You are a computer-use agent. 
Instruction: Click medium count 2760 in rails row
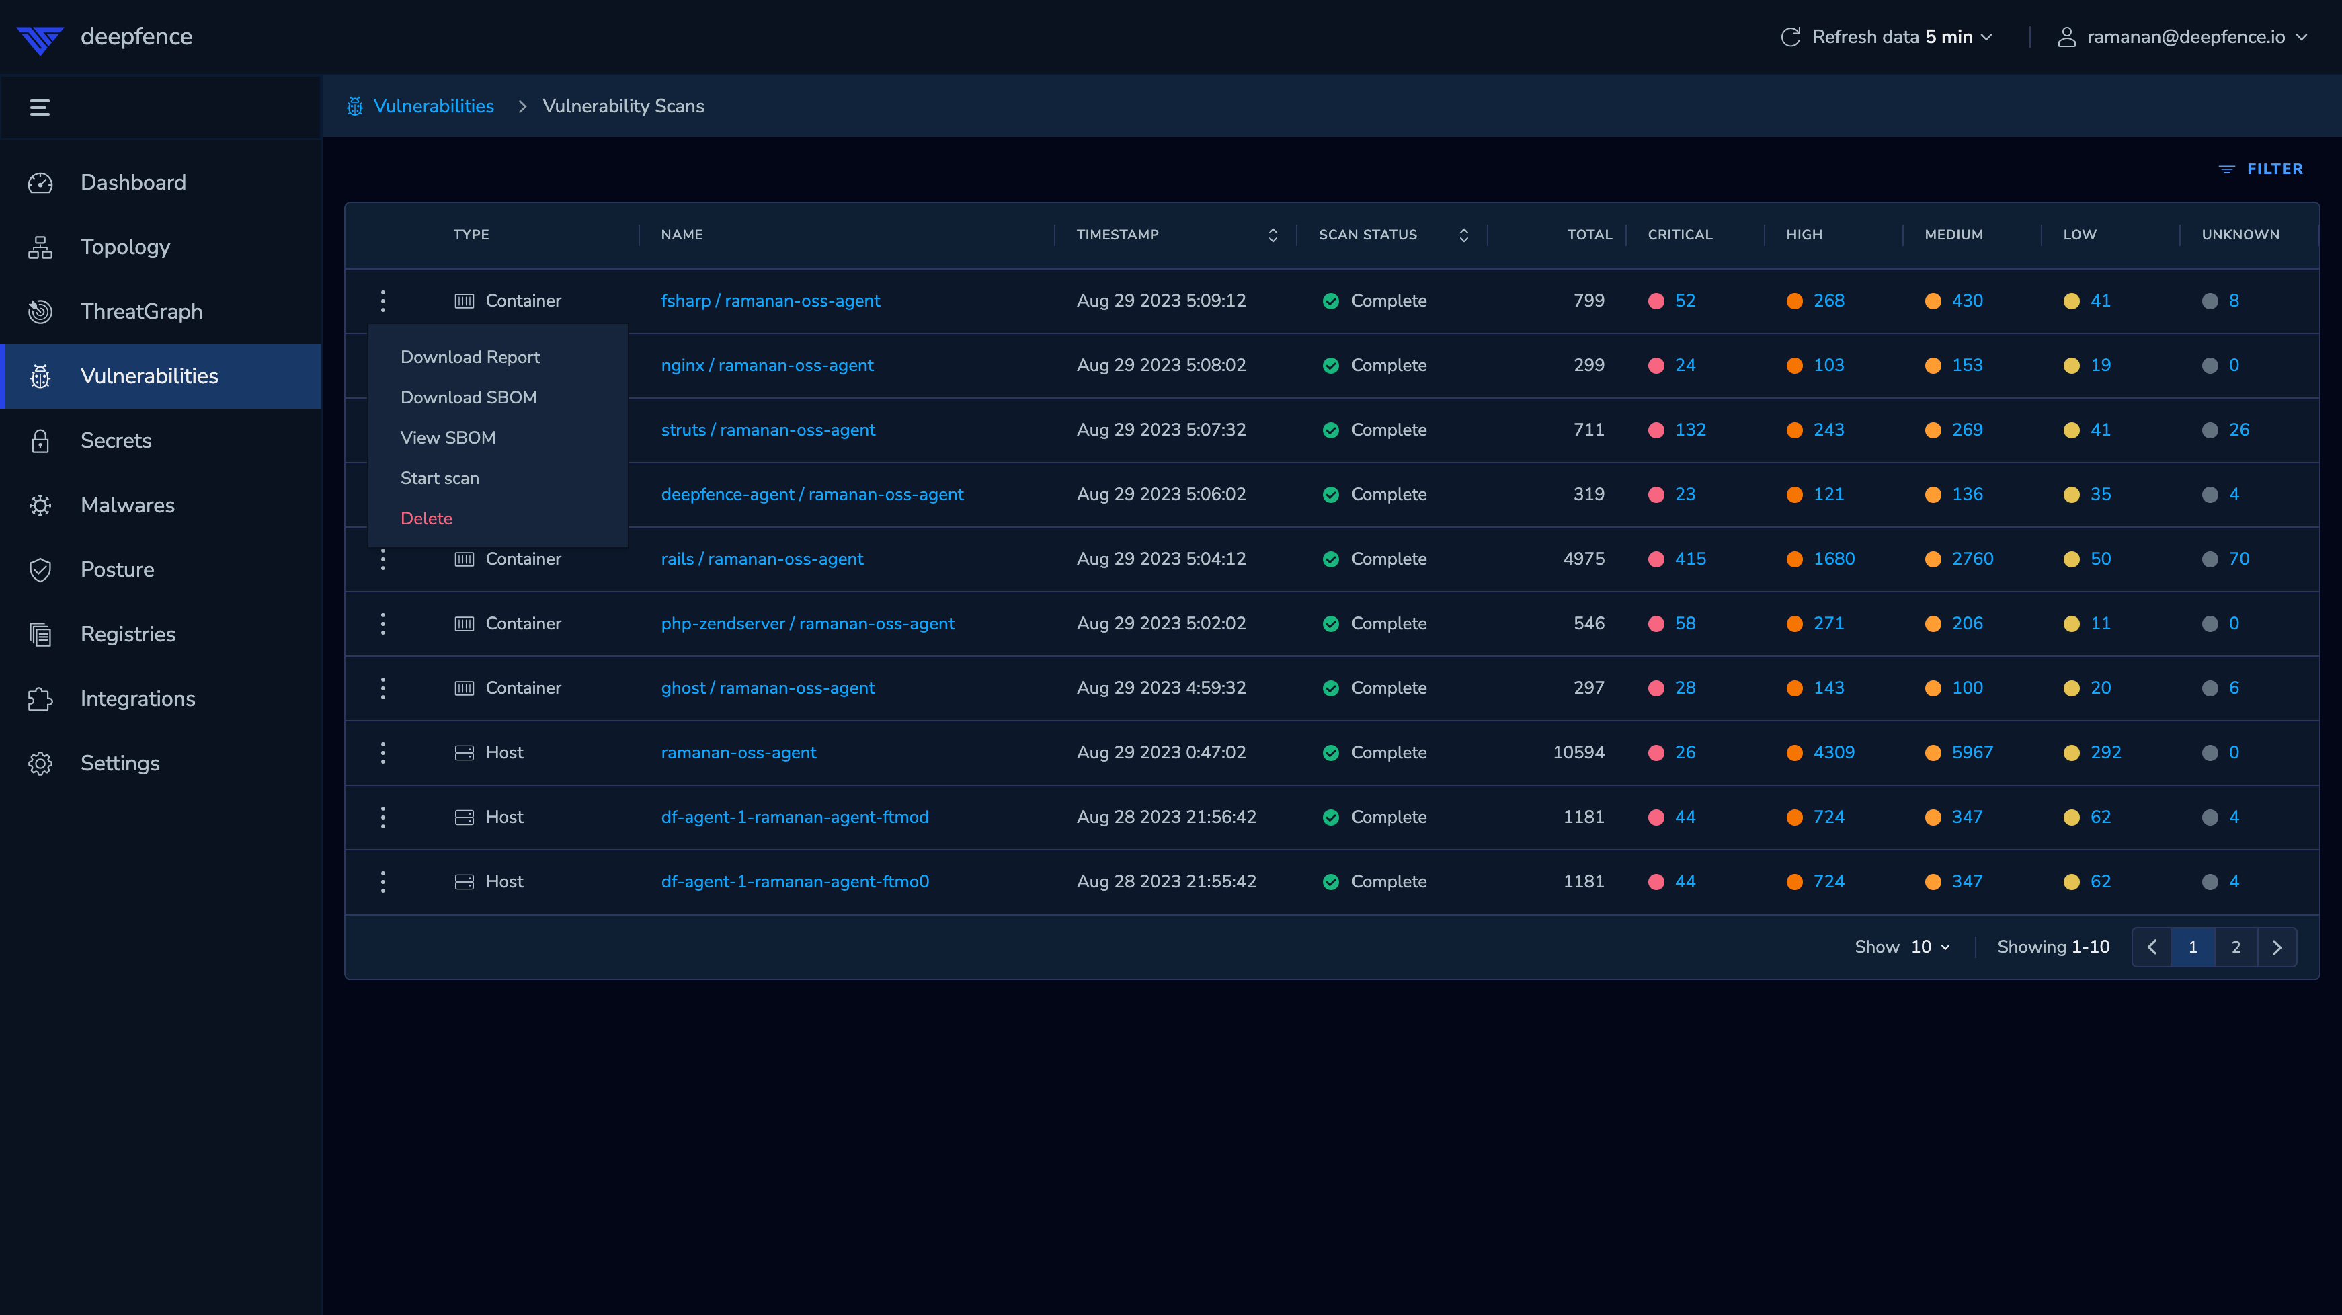pyautogui.click(x=1972, y=559)
